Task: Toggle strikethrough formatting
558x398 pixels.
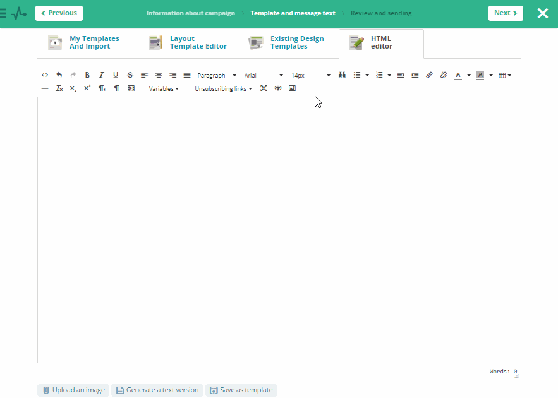Action: click(130, 75)
